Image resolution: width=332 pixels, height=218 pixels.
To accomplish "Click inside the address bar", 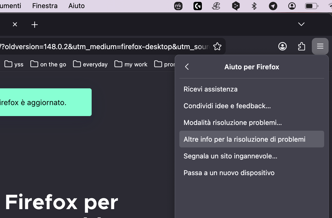I will 105,46.
